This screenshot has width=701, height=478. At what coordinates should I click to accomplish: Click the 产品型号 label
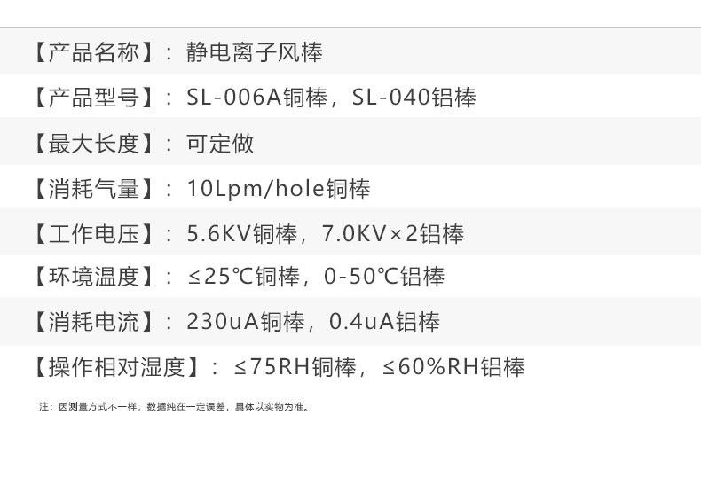point(91,98)
